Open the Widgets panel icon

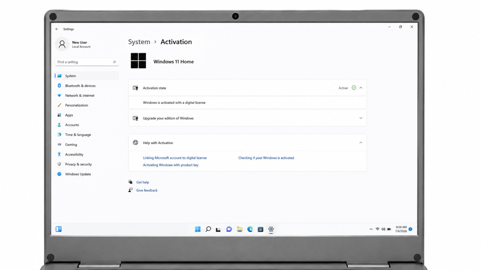click(x=59, y=229)
